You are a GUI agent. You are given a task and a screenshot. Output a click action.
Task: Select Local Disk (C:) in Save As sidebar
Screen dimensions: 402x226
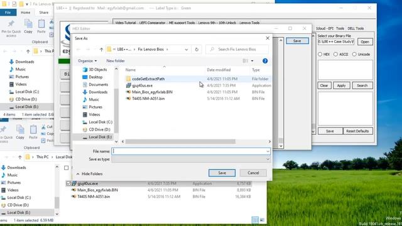coord(98,122)
